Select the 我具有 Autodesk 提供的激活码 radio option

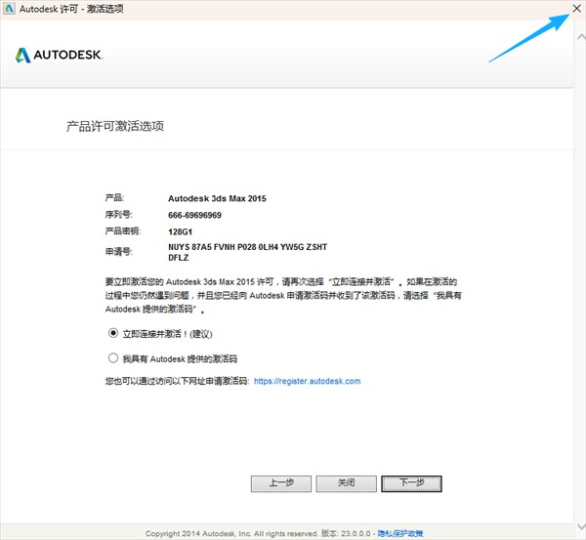point(113,357)
